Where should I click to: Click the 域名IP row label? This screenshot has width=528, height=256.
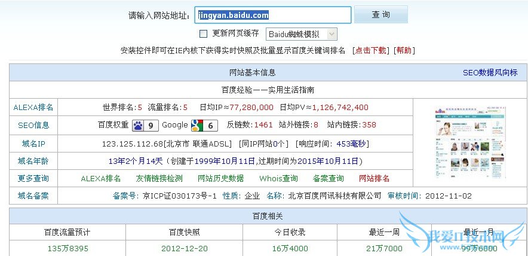coord(33,144)
